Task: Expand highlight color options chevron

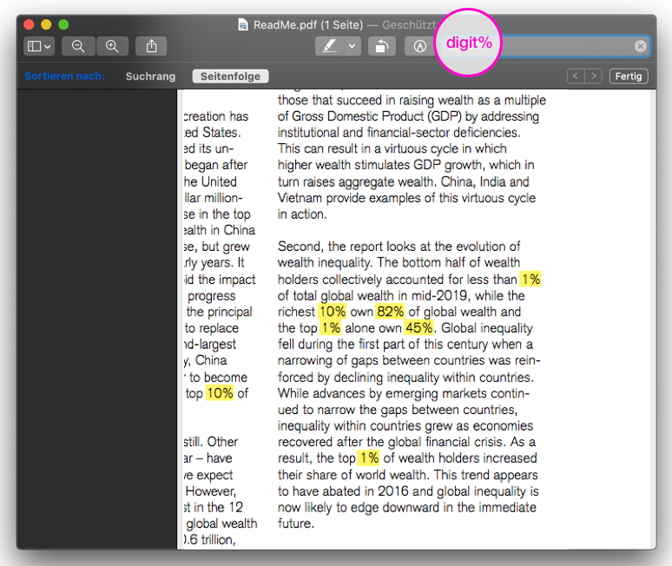Action: click(x=352, y=46)
